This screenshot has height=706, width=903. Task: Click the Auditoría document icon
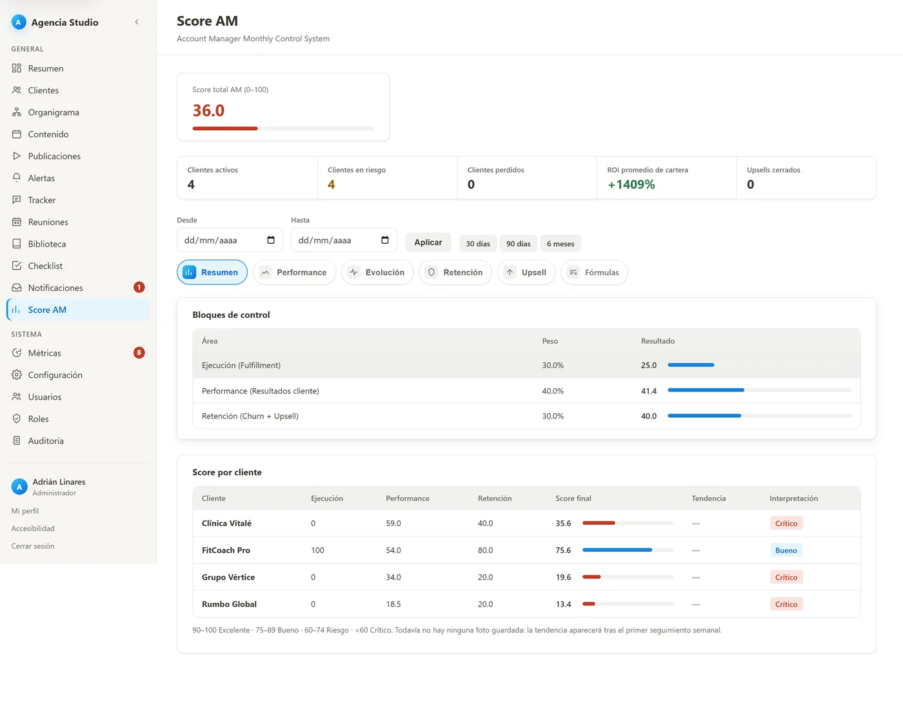pos(17,440)
